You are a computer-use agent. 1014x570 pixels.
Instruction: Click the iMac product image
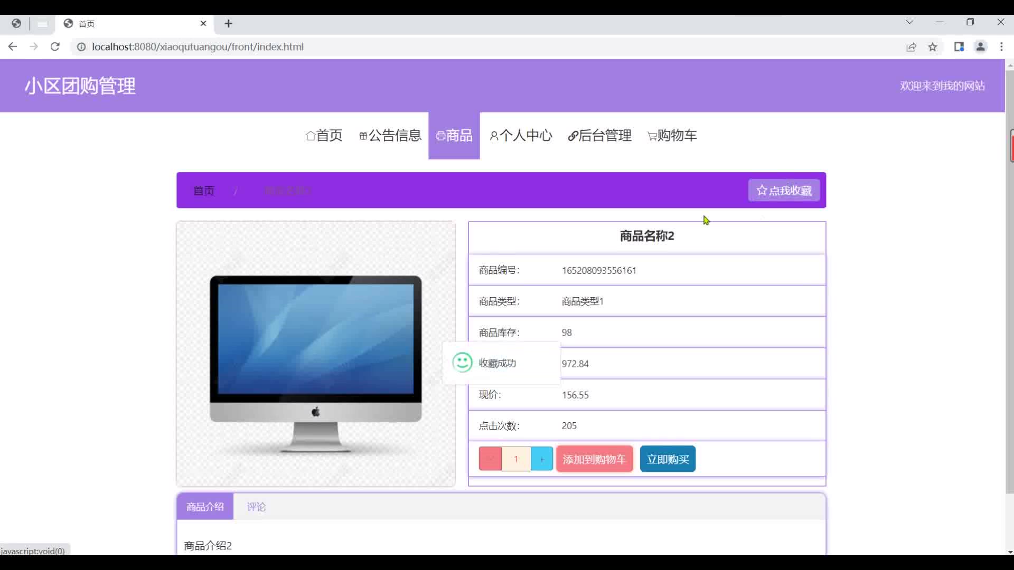click(x=316, y=354)
